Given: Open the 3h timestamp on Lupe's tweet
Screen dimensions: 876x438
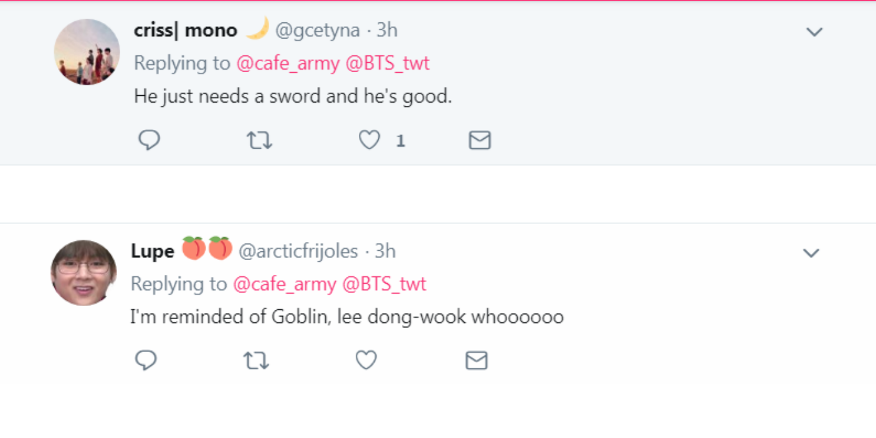Looking at the screenshot, I should click(x=385, y=251).
